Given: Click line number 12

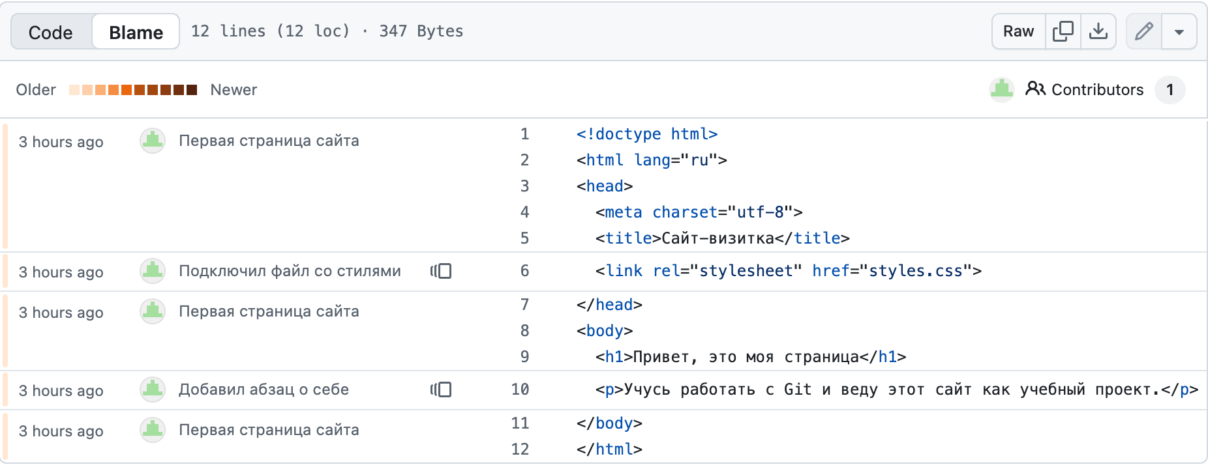Looking at the screenshot, I should (x=520, y=449).
